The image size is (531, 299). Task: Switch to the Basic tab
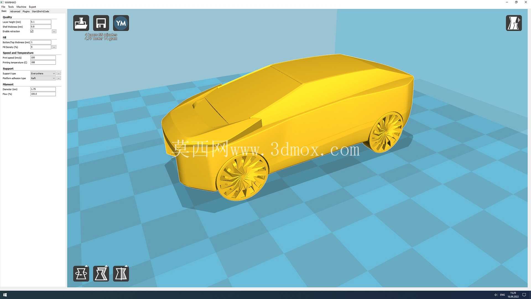pos(4,11)
